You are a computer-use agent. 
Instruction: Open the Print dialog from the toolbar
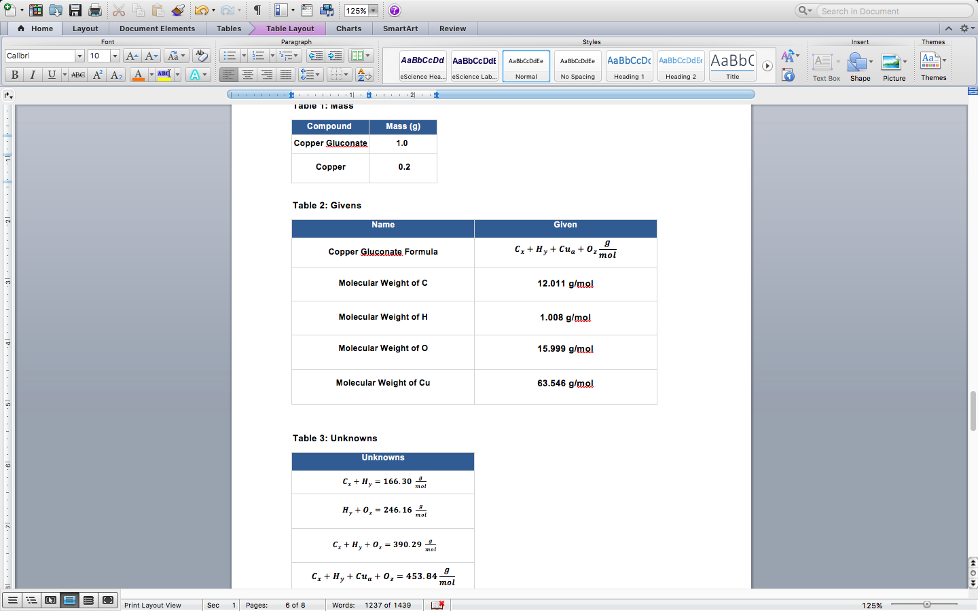point(94,10)
